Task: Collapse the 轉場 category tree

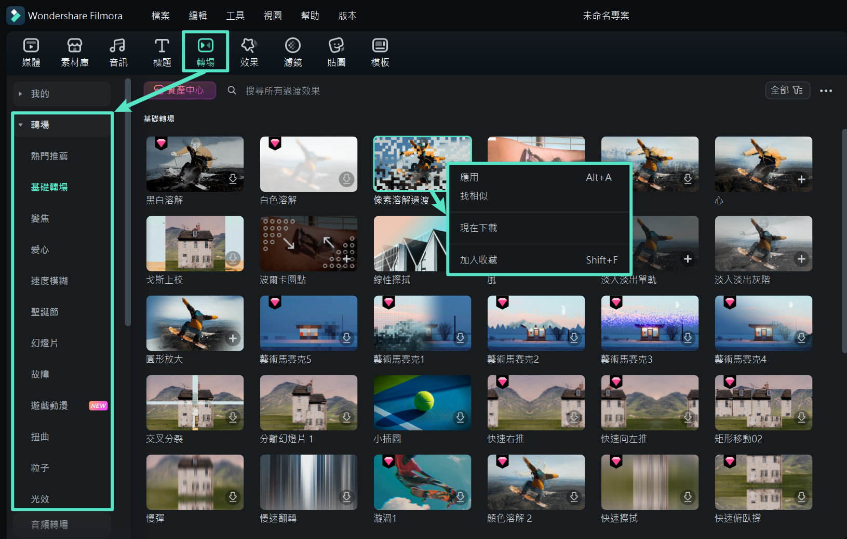Action: click(x=21, y=125)
